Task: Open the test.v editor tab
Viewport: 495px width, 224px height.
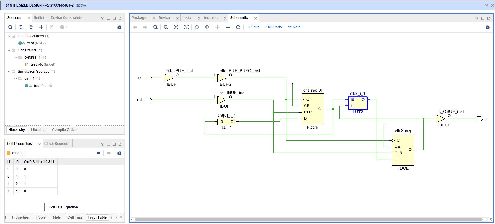Action: [x=187, y=18]
